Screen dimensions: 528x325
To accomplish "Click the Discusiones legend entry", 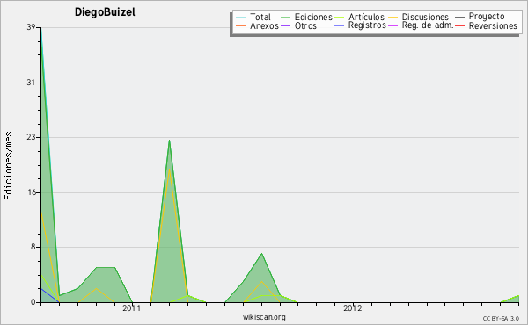I will coord(418,17).
